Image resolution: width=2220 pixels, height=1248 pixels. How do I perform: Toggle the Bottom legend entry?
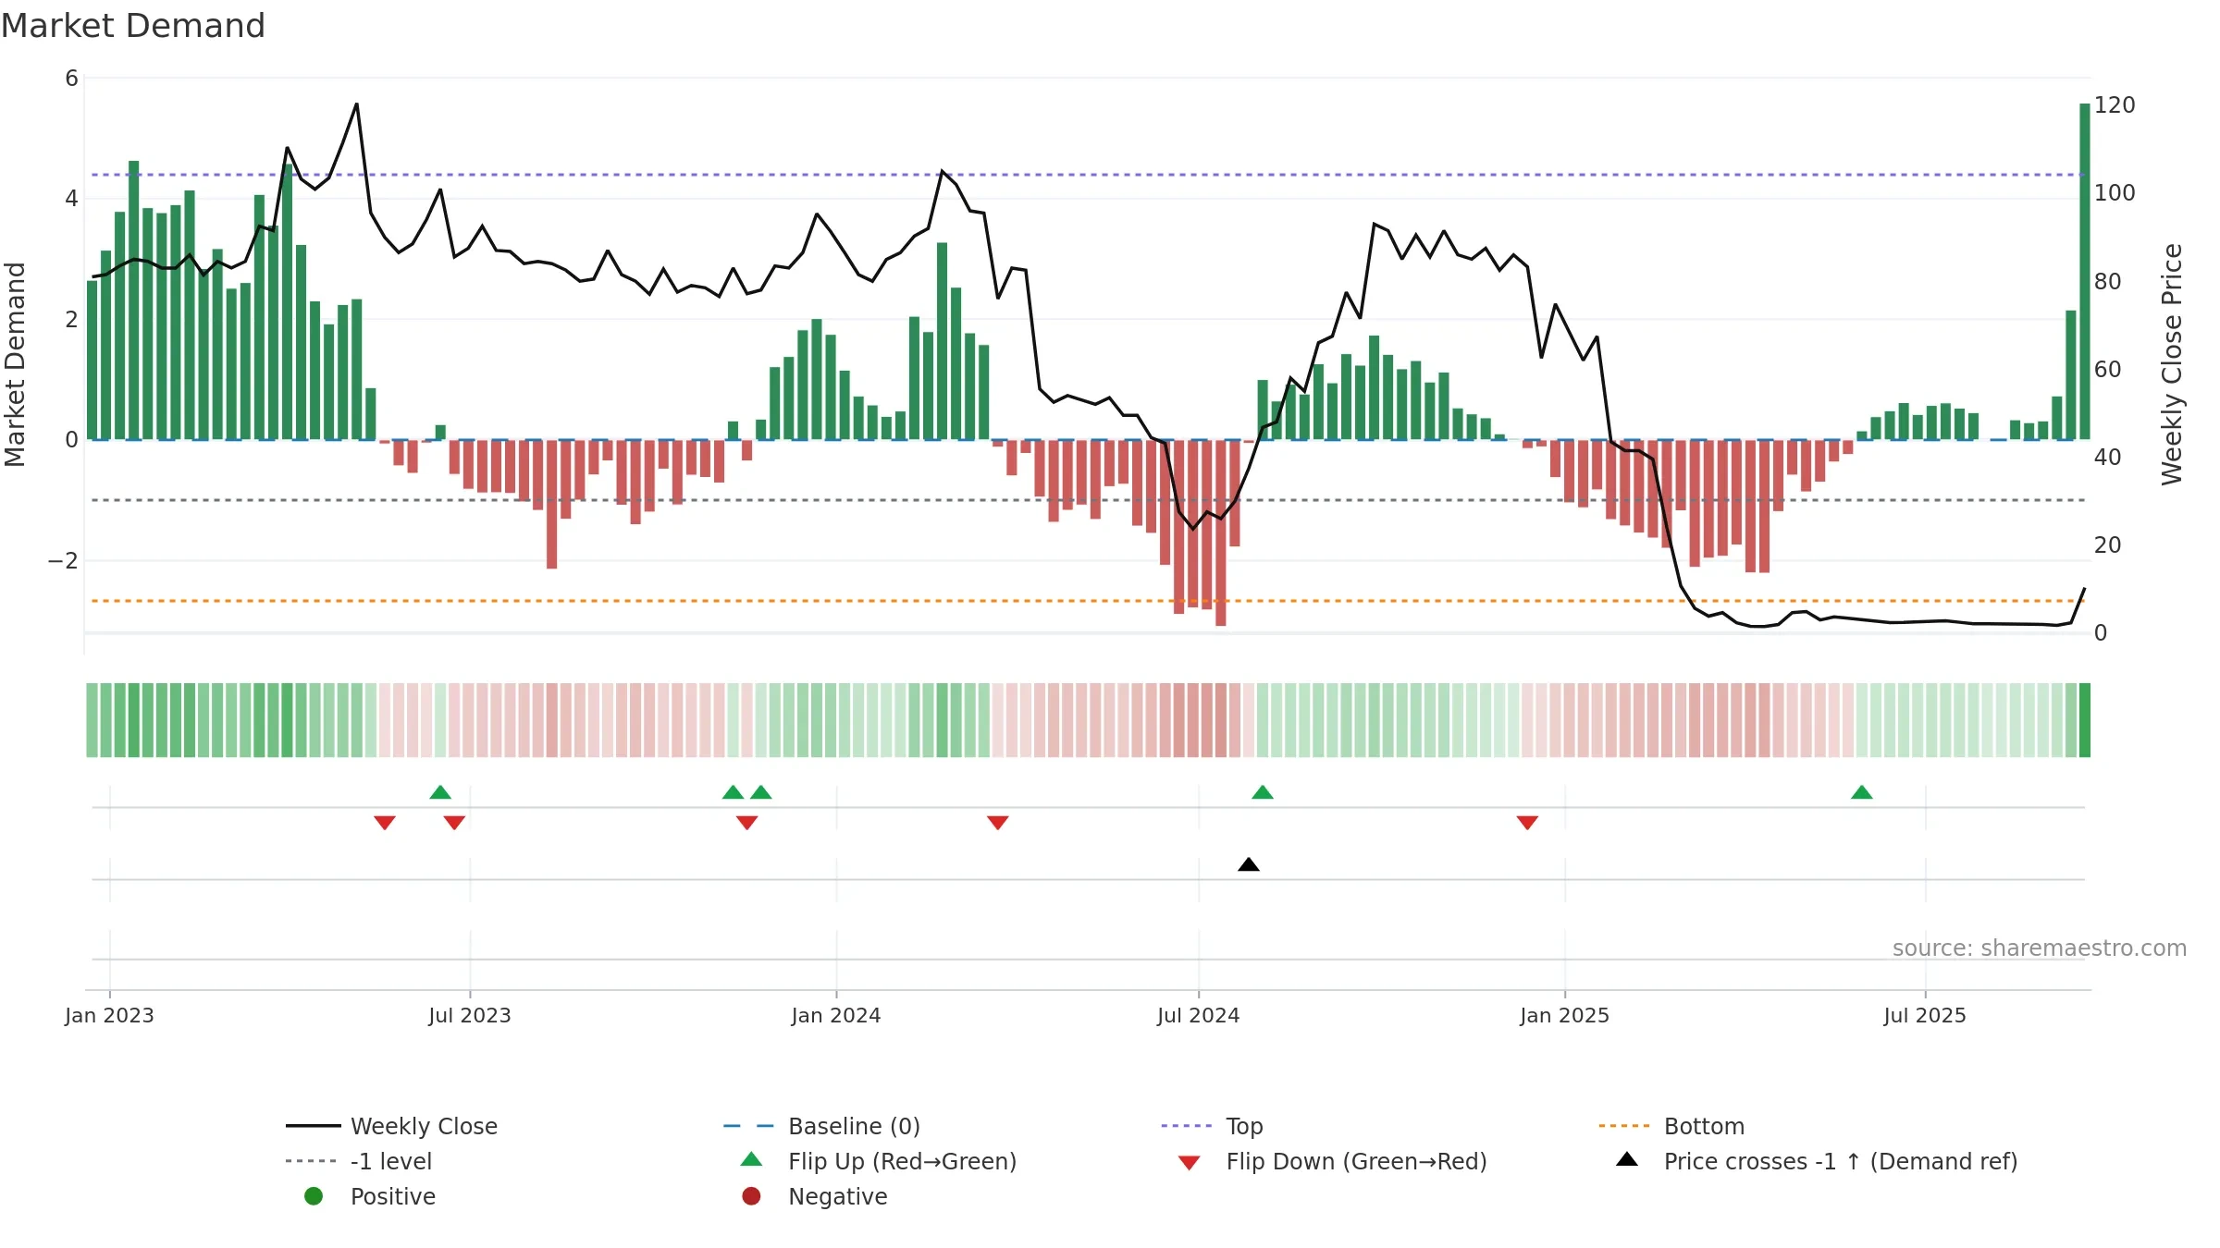[1671, 1126]
